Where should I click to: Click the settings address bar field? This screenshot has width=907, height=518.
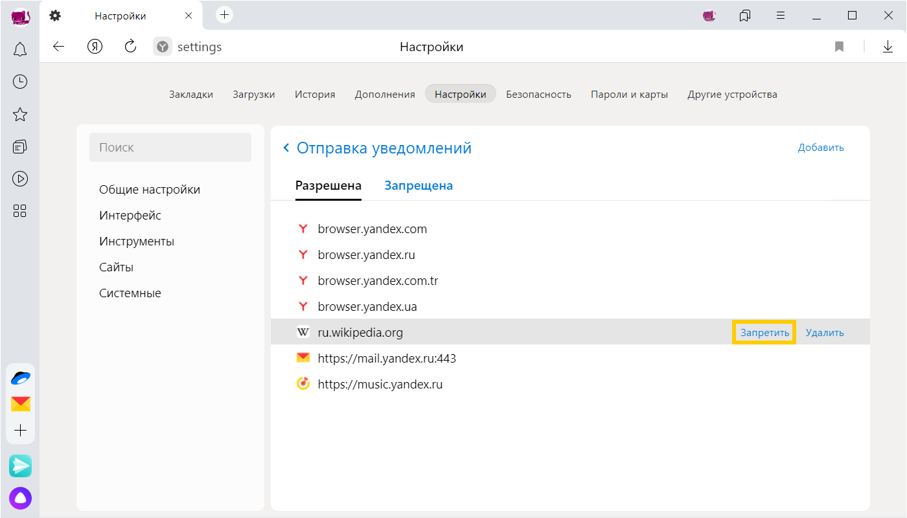[199, 47]
